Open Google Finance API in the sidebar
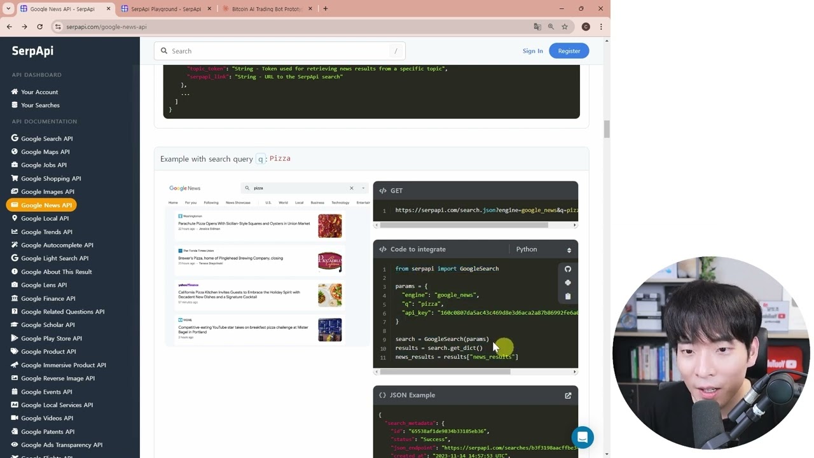 point(48,298)
